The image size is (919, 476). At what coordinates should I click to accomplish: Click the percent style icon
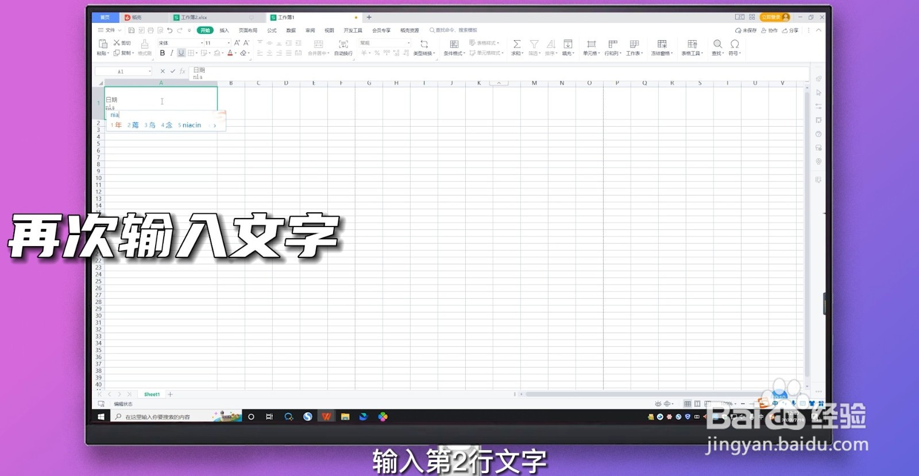coord(377,53)
